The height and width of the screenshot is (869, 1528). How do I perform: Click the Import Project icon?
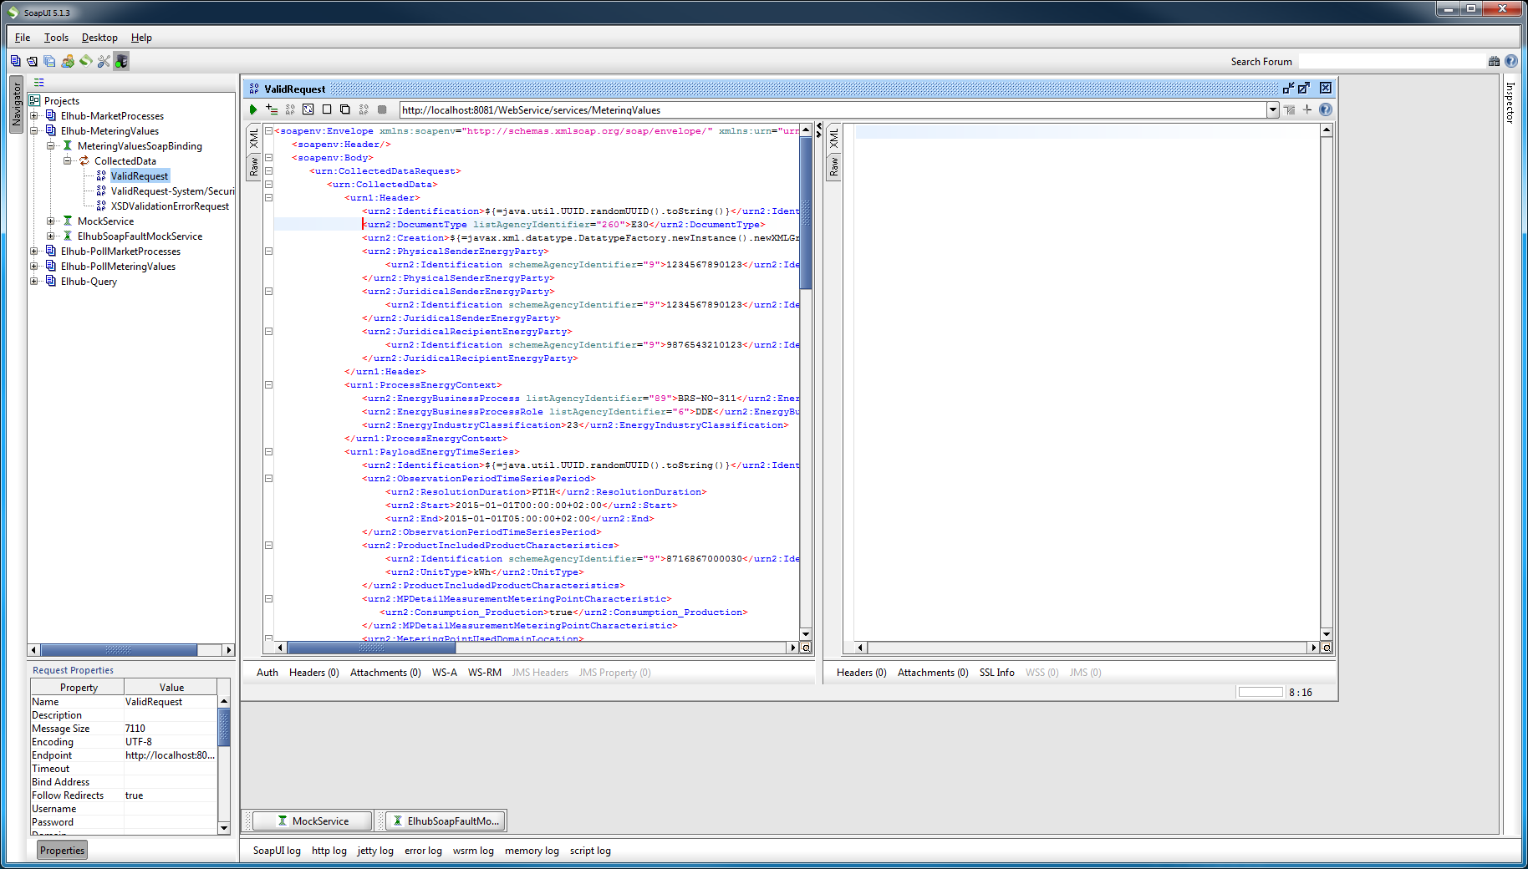(32, 61)
